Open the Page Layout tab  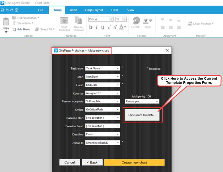pyautogui.click(x=94, y=10)
